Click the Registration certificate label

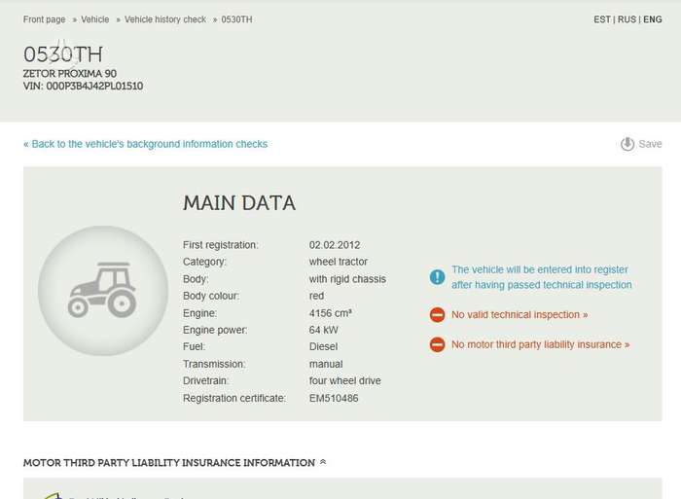(x=234, y=398)
